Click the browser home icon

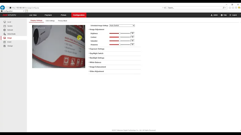click(x=230, y=8)
